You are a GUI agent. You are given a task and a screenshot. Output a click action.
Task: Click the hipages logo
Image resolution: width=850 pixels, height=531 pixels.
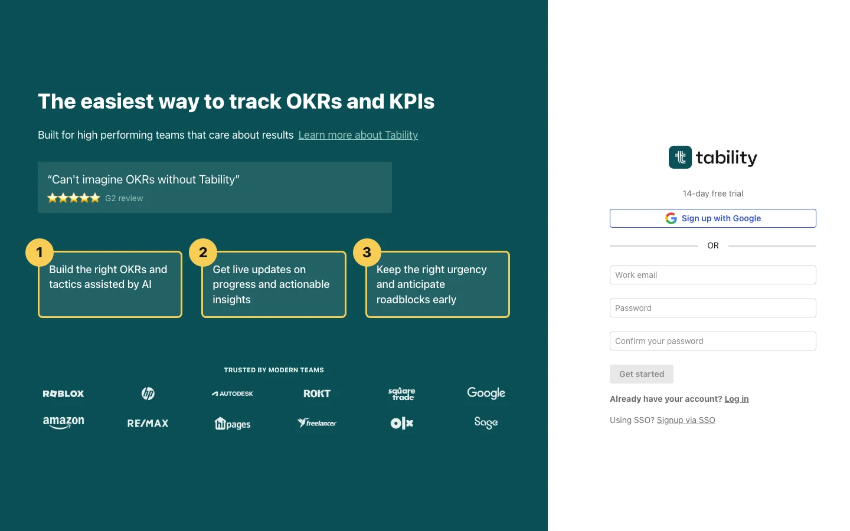(x=233, y=423)
